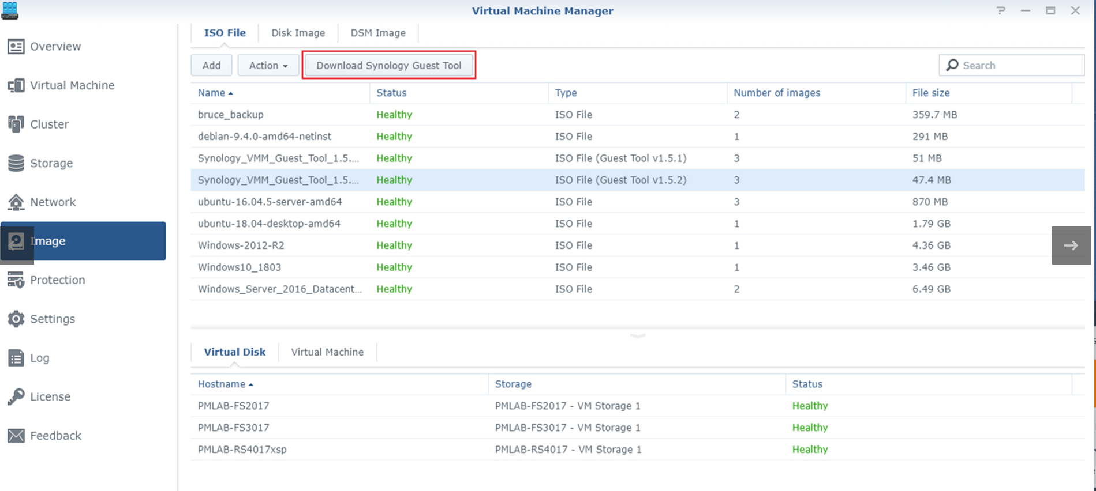Open the Overview sidebar icon

pyautogui.click(x=16, y=47)
